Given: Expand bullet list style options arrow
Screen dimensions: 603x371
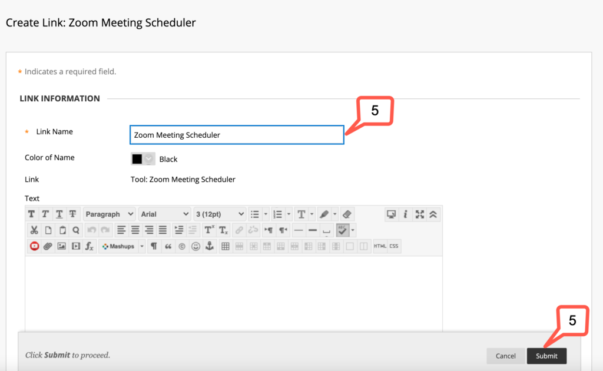Looking at the screenshot, I should [x=266, y=214].
